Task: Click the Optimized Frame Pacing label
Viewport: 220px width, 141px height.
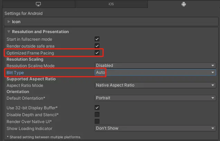Action: (x=30, y=53)
